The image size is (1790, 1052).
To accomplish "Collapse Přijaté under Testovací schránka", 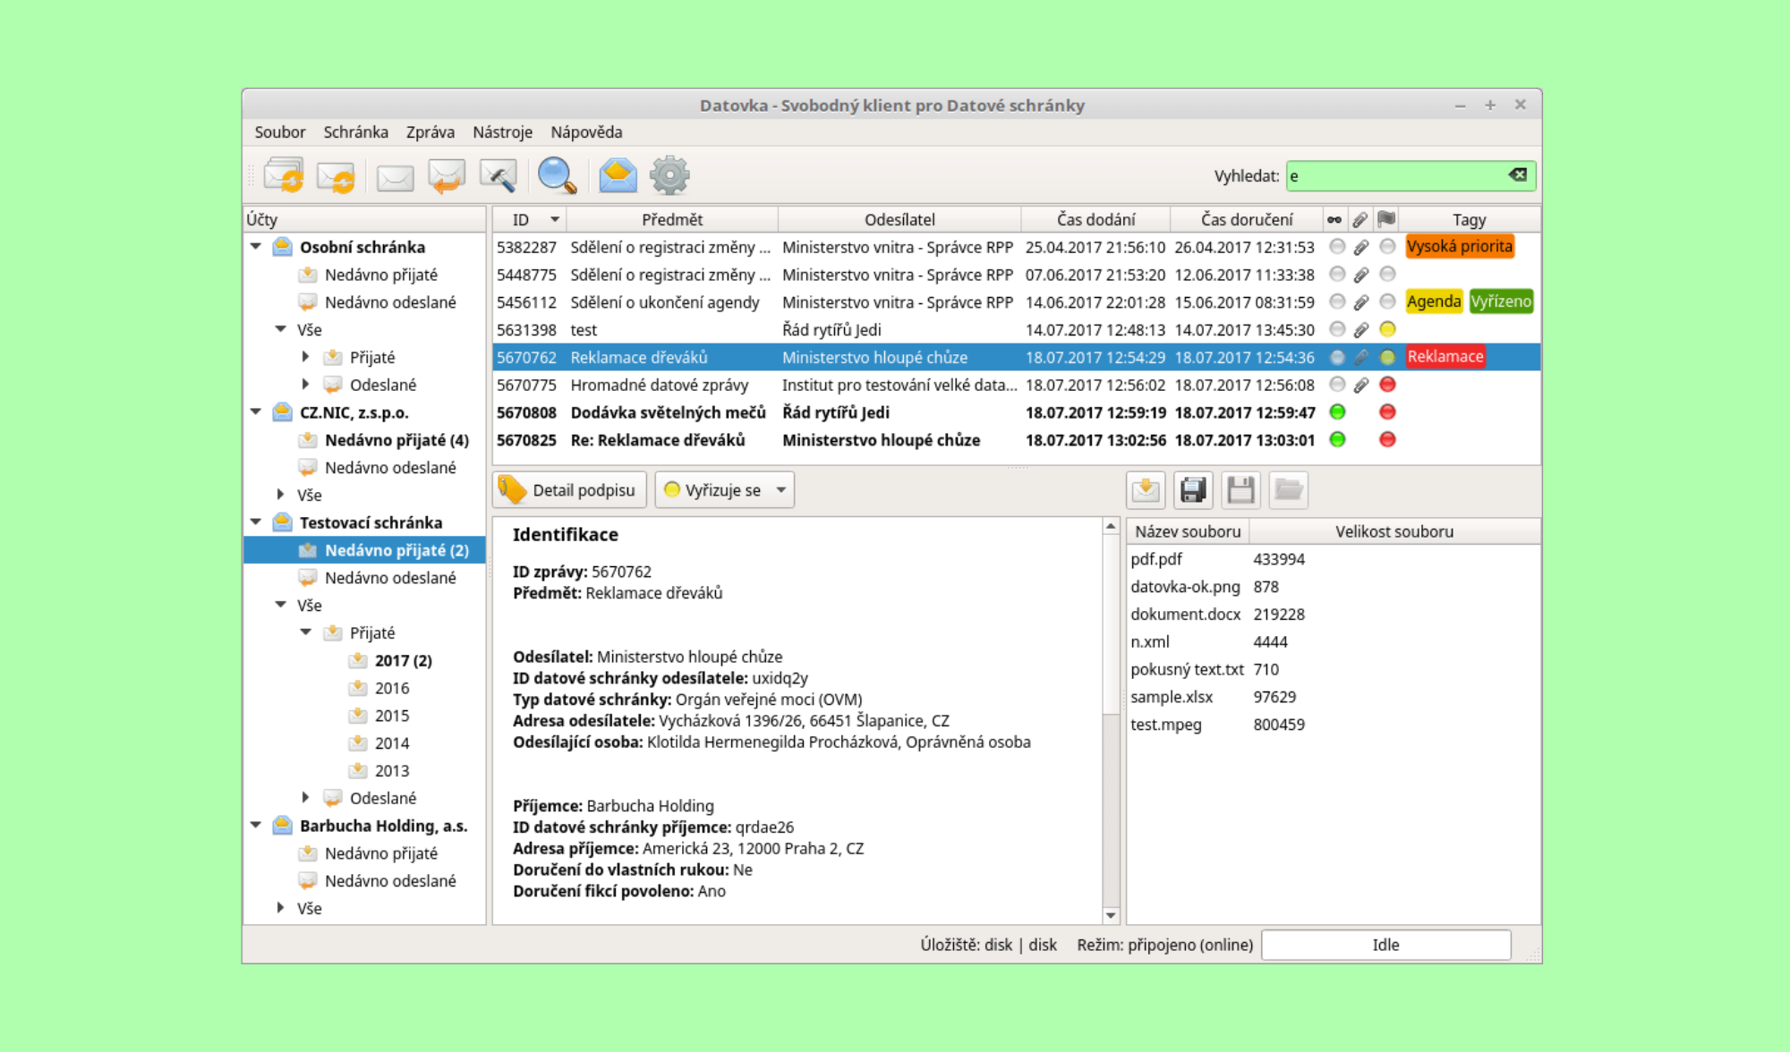I will pyautogui.click(x=306, y=632).
